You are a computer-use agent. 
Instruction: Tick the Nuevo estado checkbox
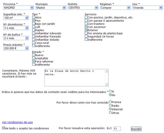(x=34, y=55)
